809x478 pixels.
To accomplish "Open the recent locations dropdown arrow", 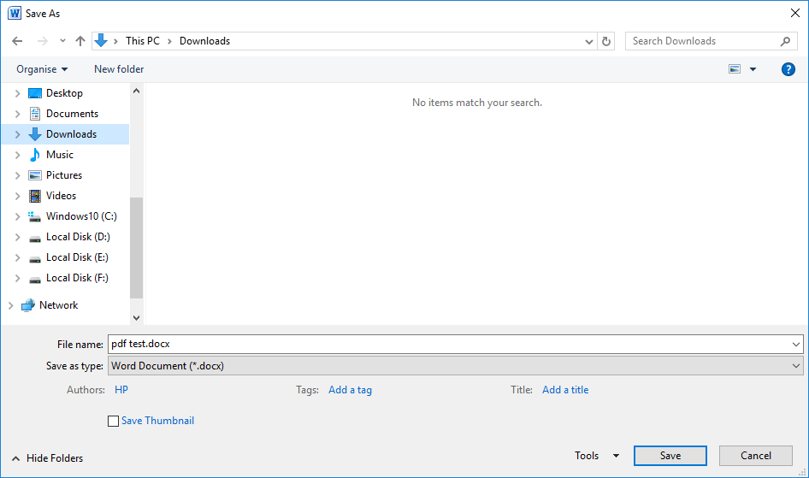I will coord(62,41).
